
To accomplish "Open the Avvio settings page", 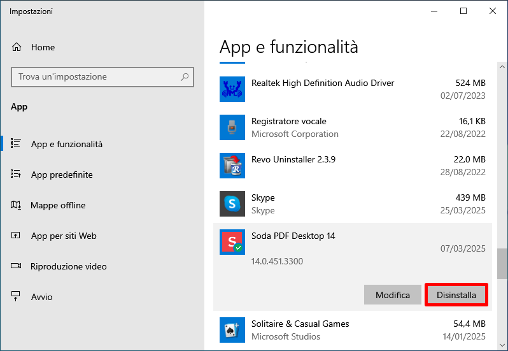I will (x=41, y=297).
